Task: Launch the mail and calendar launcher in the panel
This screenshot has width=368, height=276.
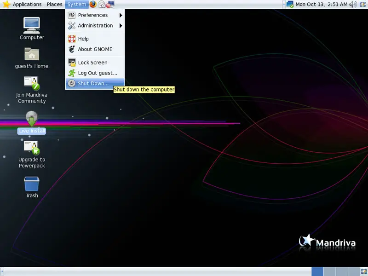Action: pyautogui.click(x=102, y=4)
